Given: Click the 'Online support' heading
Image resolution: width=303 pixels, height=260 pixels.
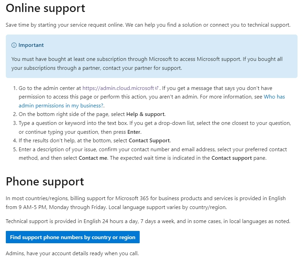Looking at the screenshot, I should (x=46, y=8).
